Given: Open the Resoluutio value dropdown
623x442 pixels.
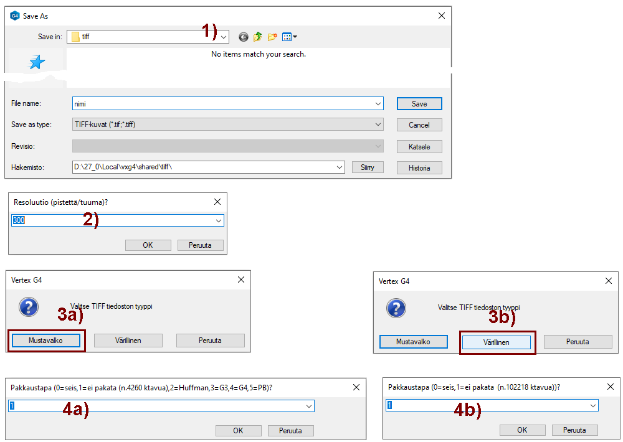Looking at the screenshot, I should [x=219, y=220].
